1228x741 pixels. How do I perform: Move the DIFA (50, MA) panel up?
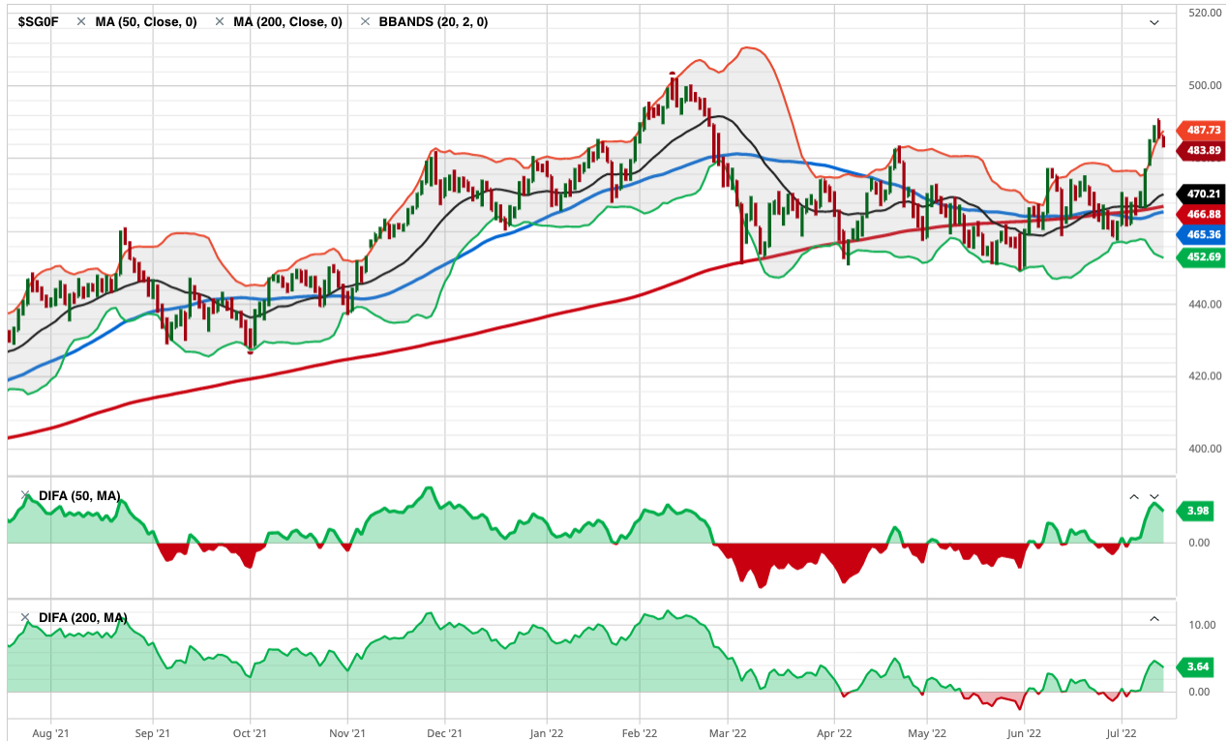click(1134, 496)
